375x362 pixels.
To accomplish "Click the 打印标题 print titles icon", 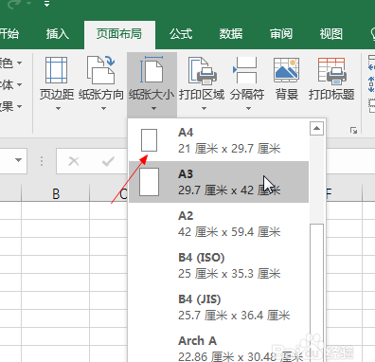I will [331, 71].
